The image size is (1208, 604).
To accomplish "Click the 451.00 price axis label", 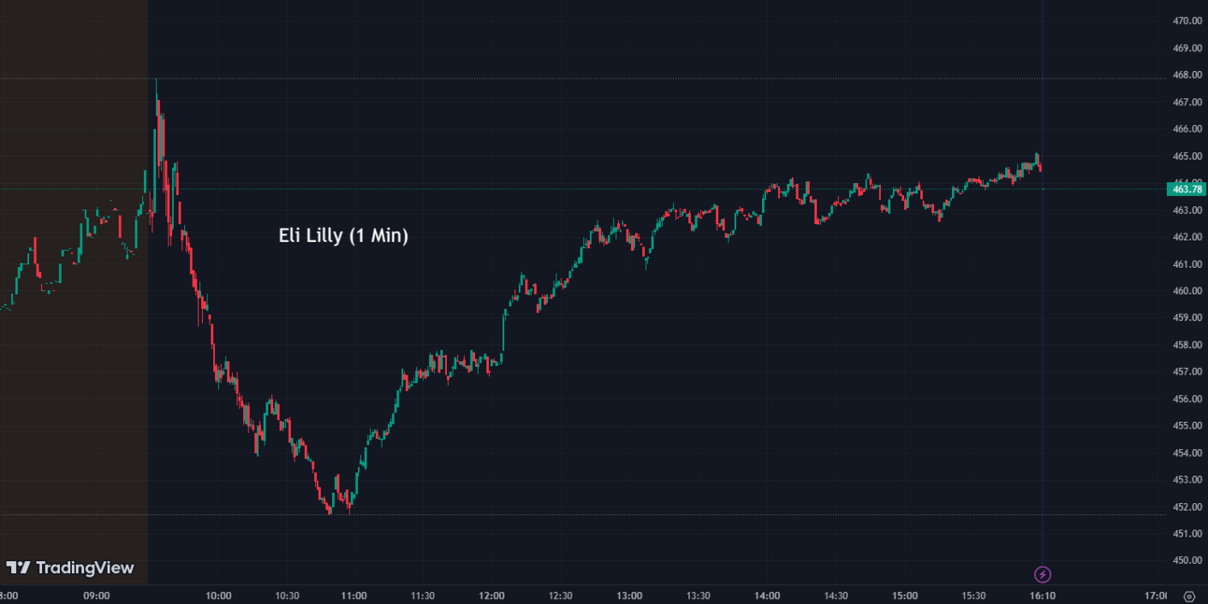I will pyautogui.click(x=1186, y=534).
